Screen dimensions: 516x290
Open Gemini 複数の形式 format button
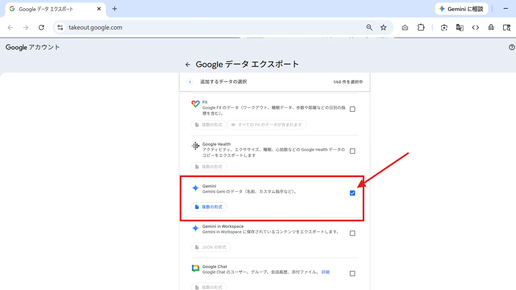[209, 207]
